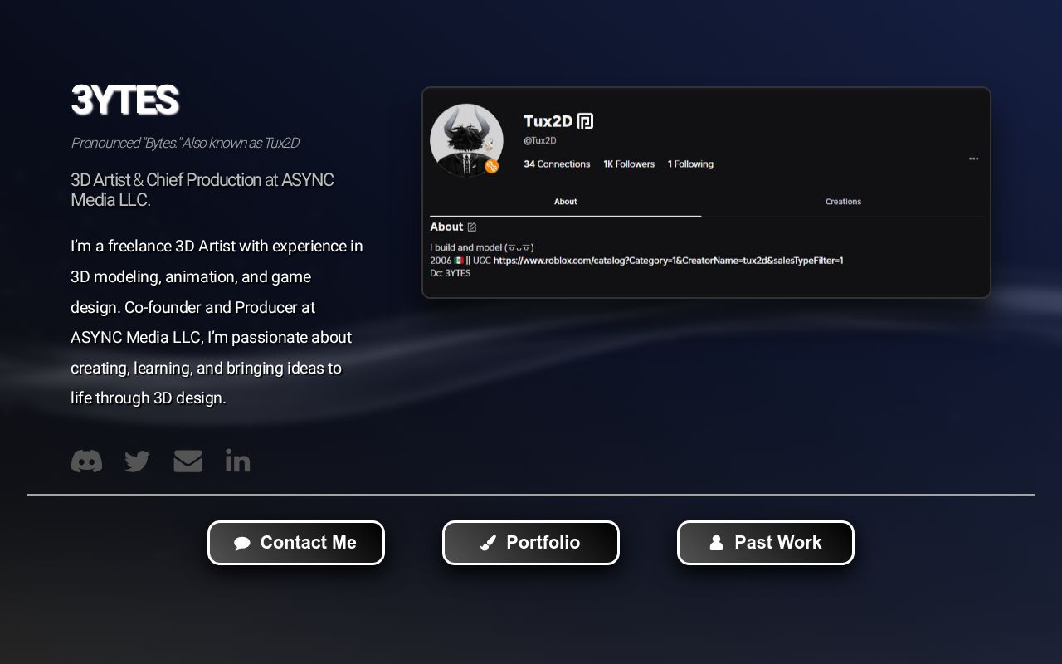Viewport: 1062px width, 664px height.
Task: Click the person icon on Past Work button
Action: [716, 543]
